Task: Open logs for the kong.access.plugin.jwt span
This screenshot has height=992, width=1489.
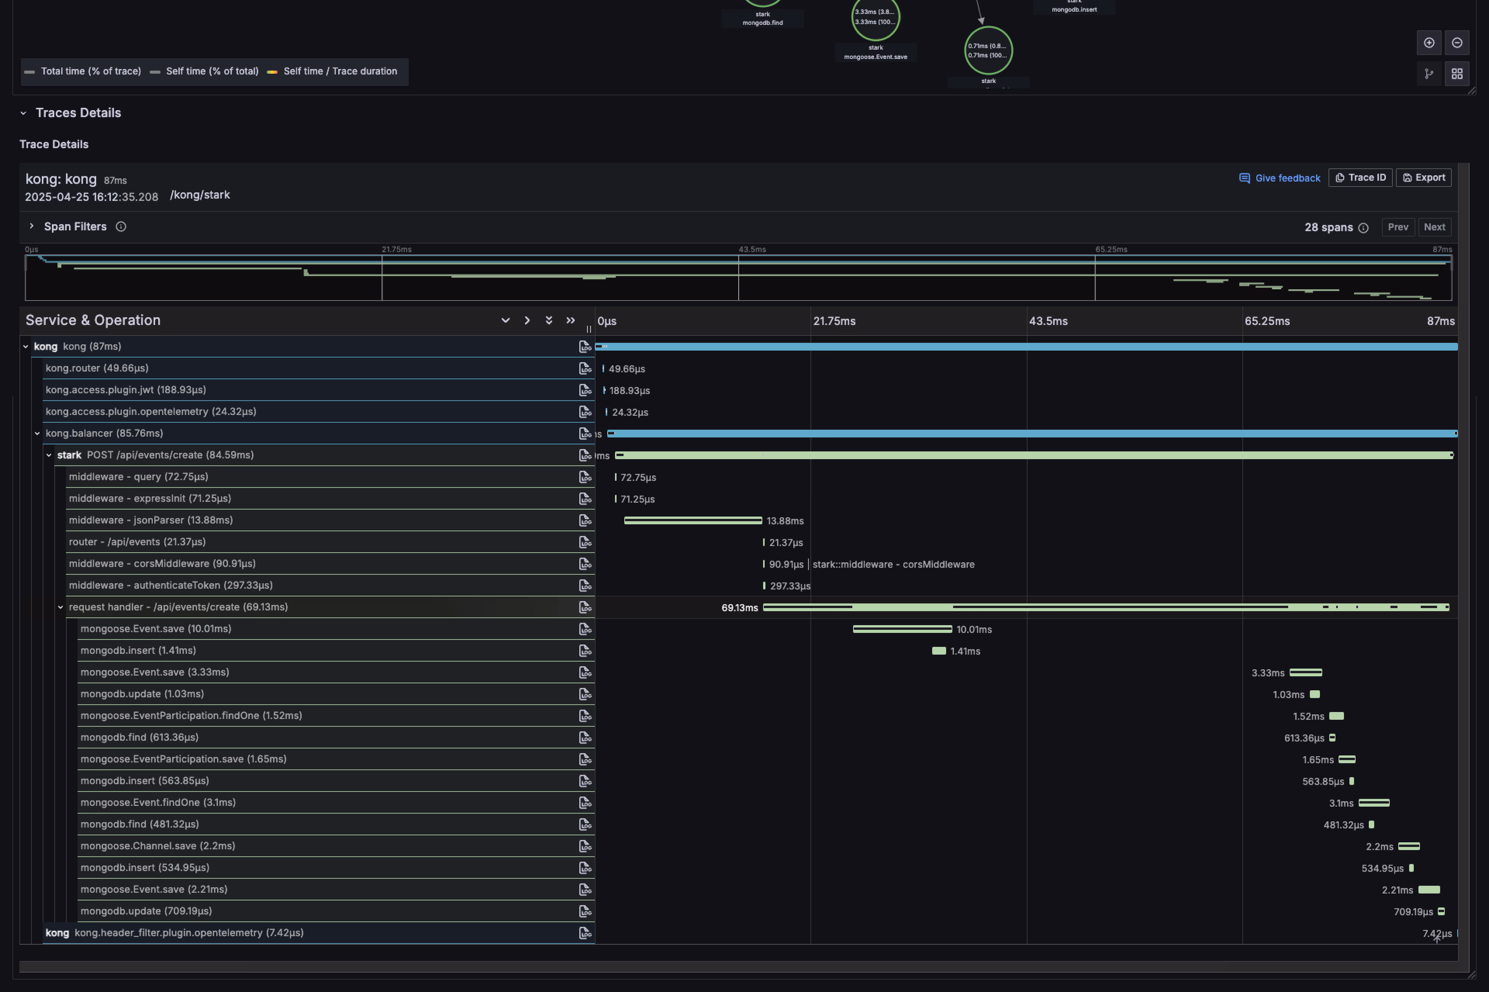Action: 585,390
